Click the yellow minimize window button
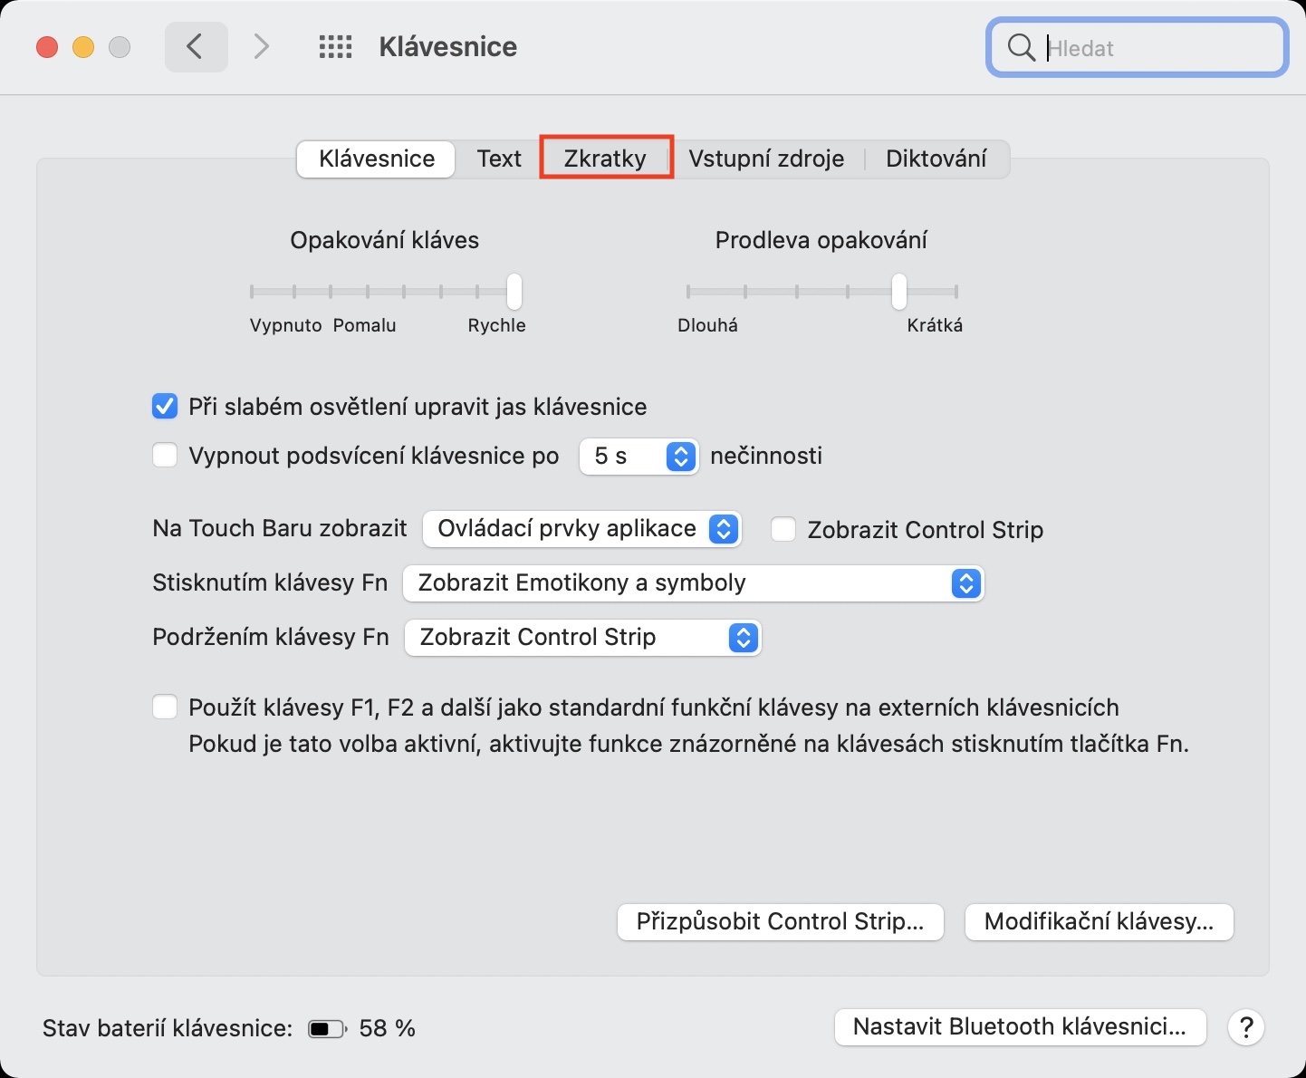 pos(83,47)
